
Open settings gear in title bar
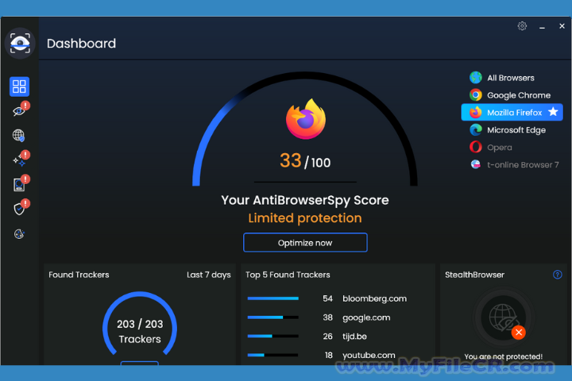pyautogui.click(x=522, y=26)
